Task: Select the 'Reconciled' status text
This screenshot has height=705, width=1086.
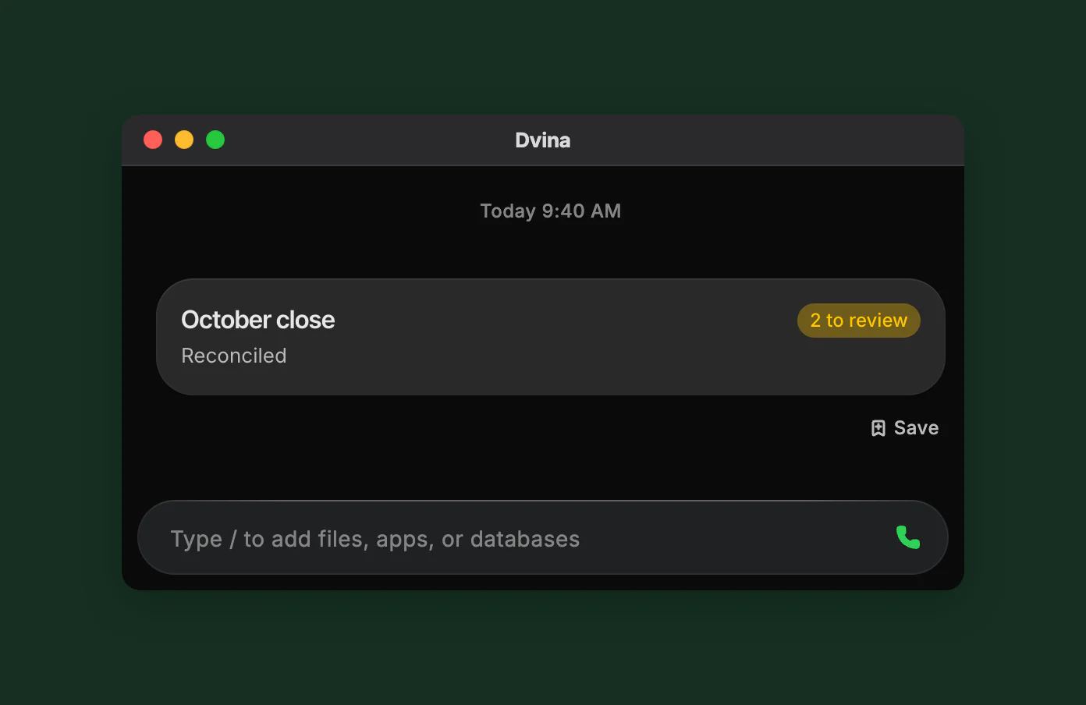Action: pos(234,356)
